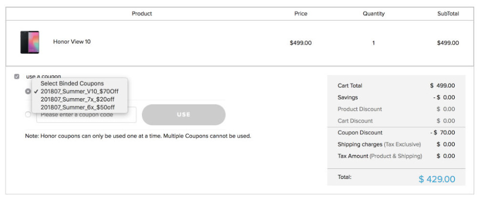Screen dimensions: 478x199
Task: Uncheck the use a coupon checkbox
Action: 17,77
